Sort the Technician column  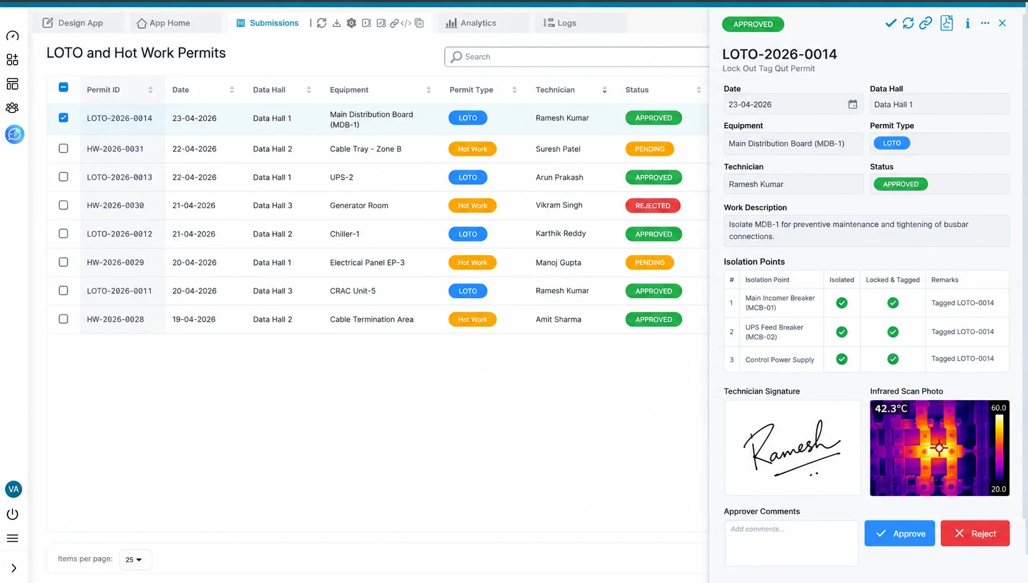click(x=604, y=90)
